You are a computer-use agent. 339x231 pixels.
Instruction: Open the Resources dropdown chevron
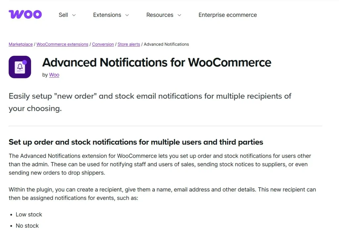pyautogui.click(x=179, y=15)
